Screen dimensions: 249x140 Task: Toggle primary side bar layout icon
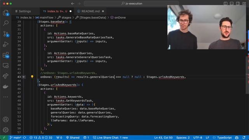225,3
